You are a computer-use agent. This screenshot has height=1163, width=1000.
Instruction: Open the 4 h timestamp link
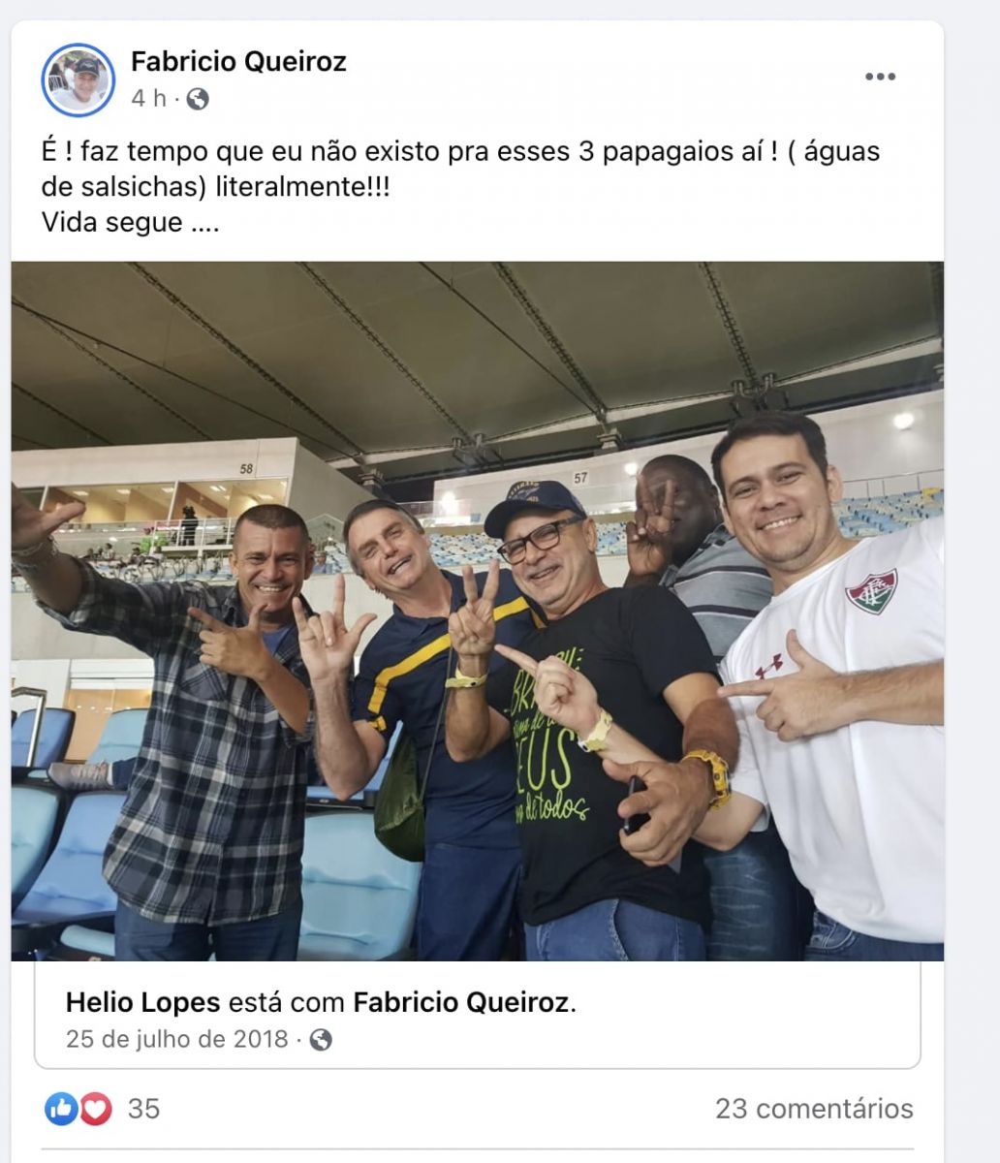coord(148,99)
